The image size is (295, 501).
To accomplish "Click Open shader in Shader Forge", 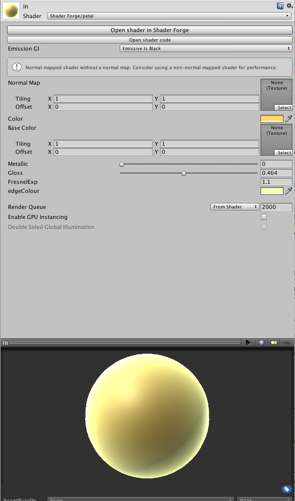I will click(x=150, y=30).
